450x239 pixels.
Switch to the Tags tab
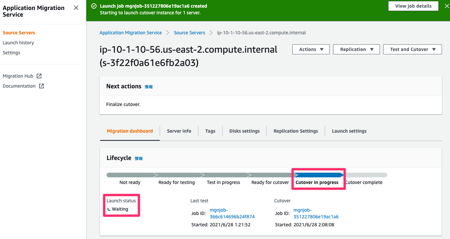pos(210,131)
